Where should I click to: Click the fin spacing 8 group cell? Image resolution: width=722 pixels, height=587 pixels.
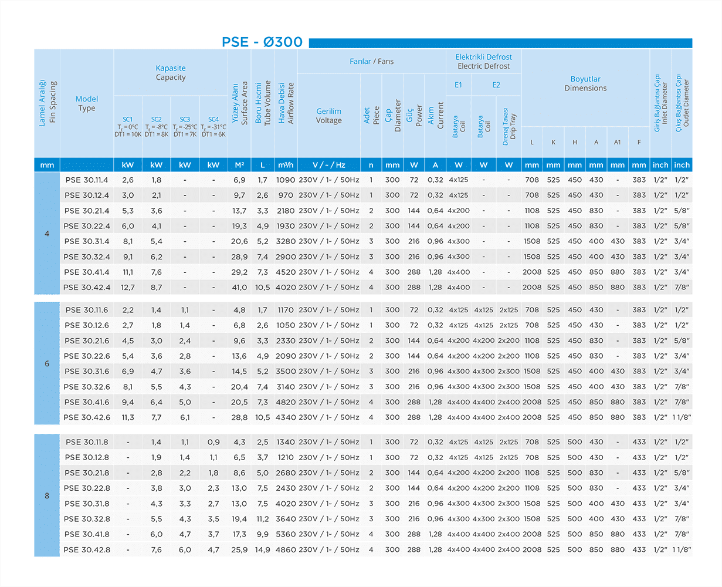pyautogui.click(x=47, y=495)
